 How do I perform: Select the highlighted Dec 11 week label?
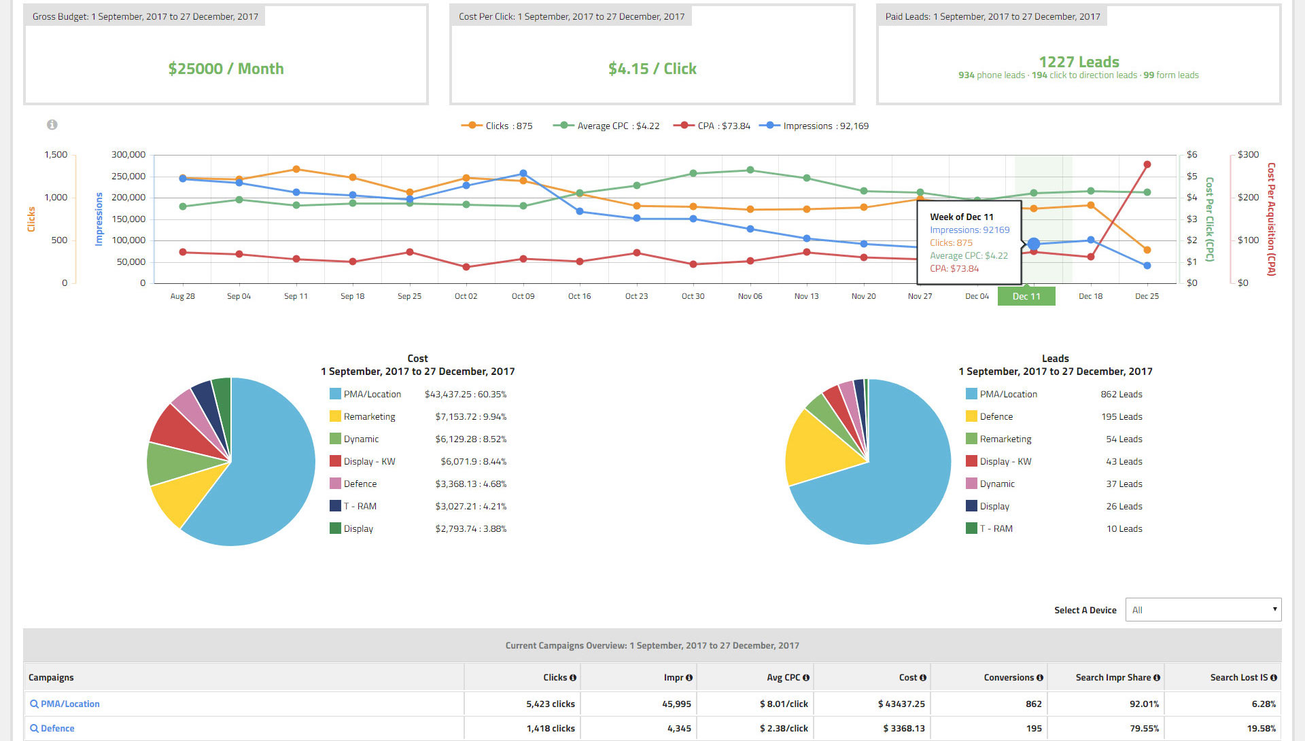pyautogui.click(x=1026, y=296)
